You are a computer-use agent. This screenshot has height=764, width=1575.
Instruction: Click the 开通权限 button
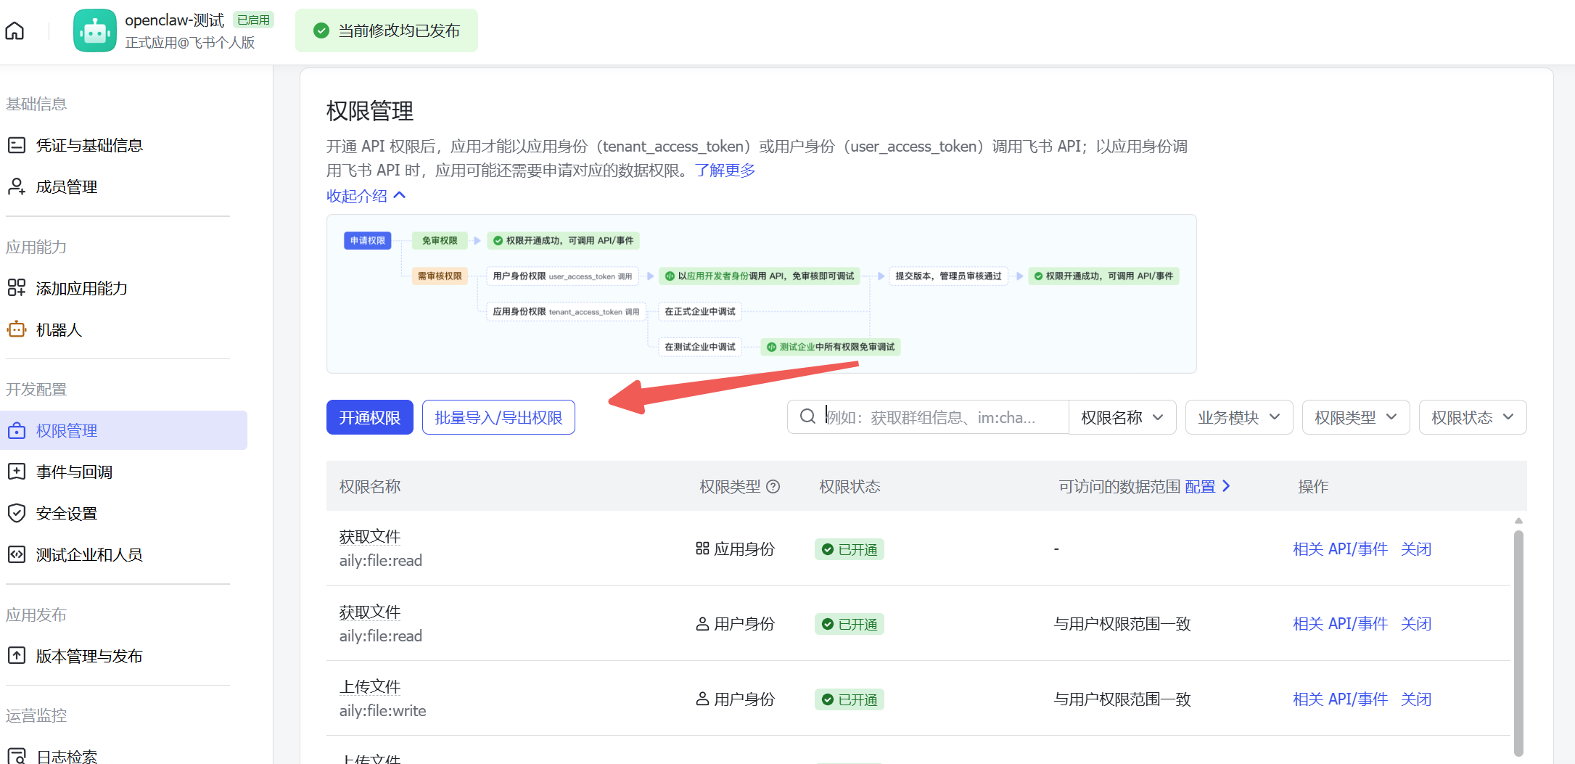pos(369,417)
